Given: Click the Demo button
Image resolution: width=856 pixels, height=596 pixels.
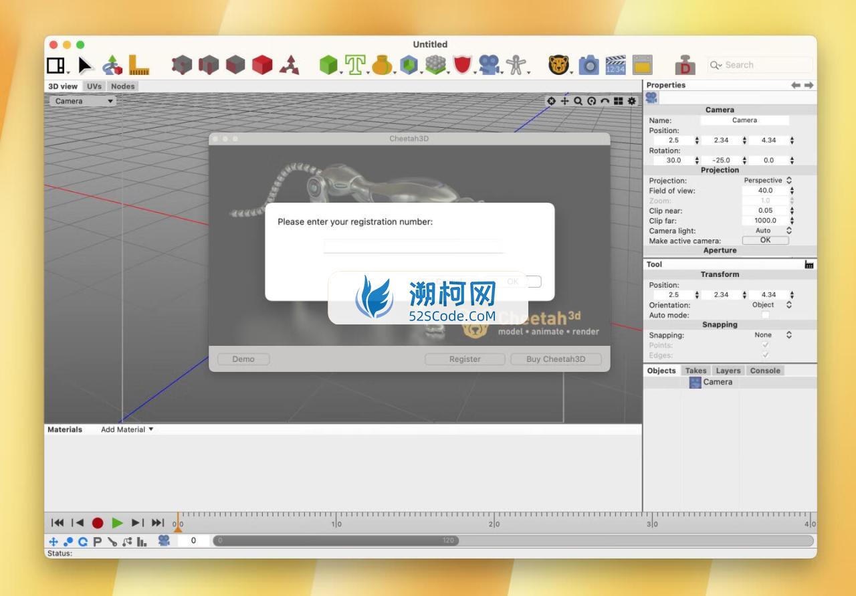Looking at the screenshot, I should coord(243,359).
